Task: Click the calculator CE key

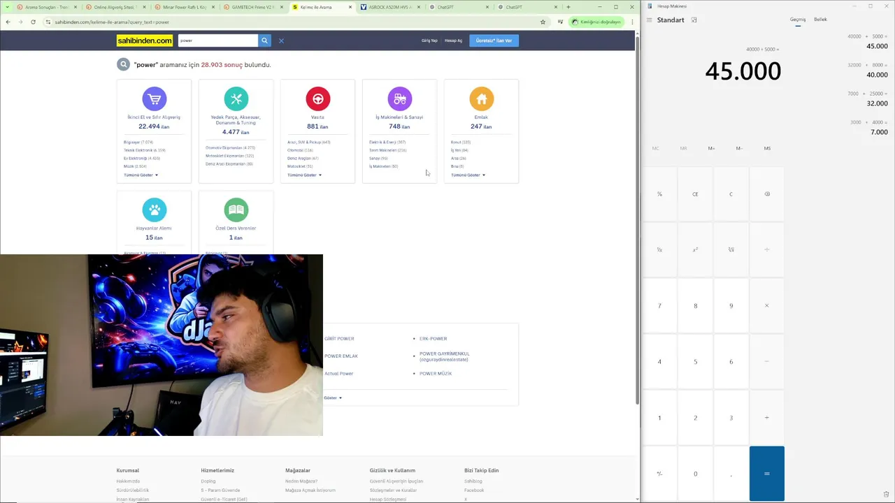Action: tap(695, 194)
